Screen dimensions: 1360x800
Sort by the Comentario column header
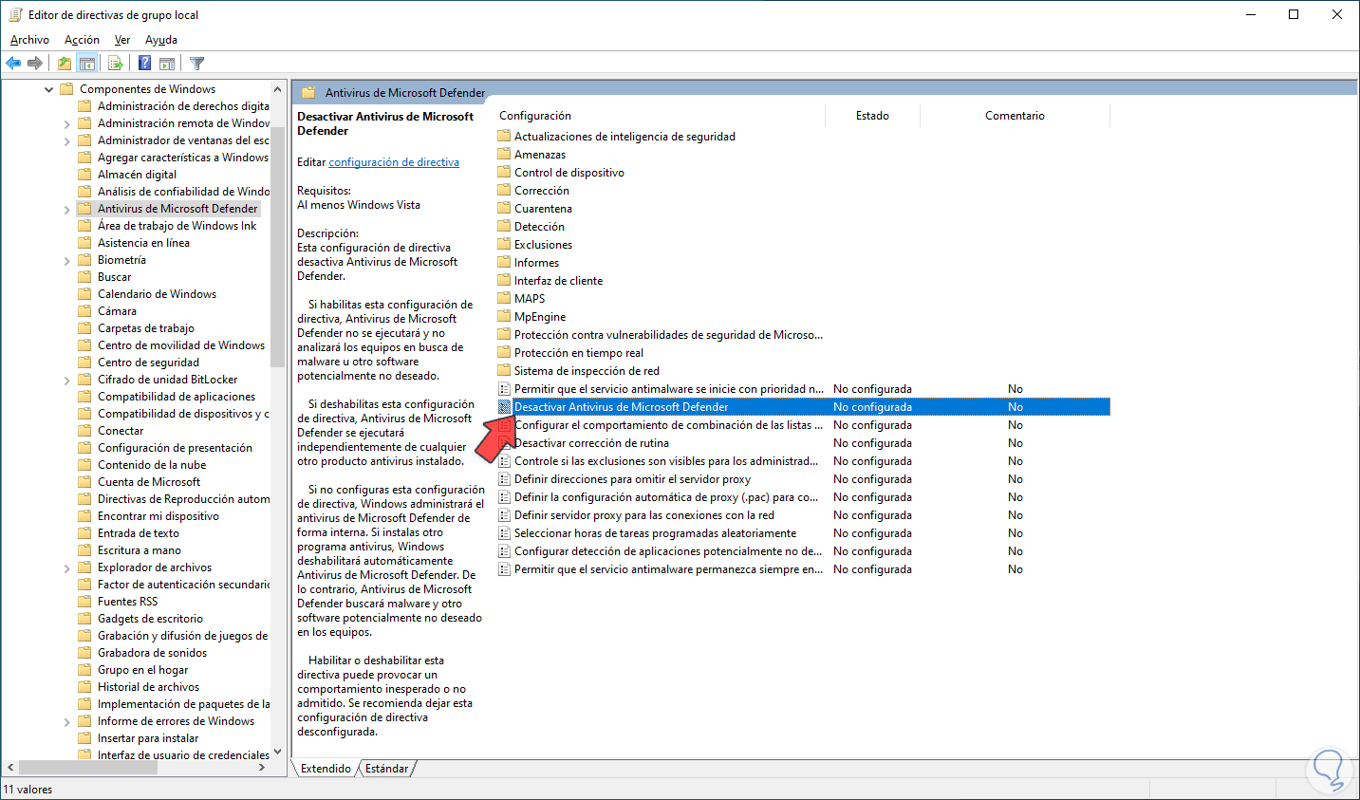(x=1015, y=116)
